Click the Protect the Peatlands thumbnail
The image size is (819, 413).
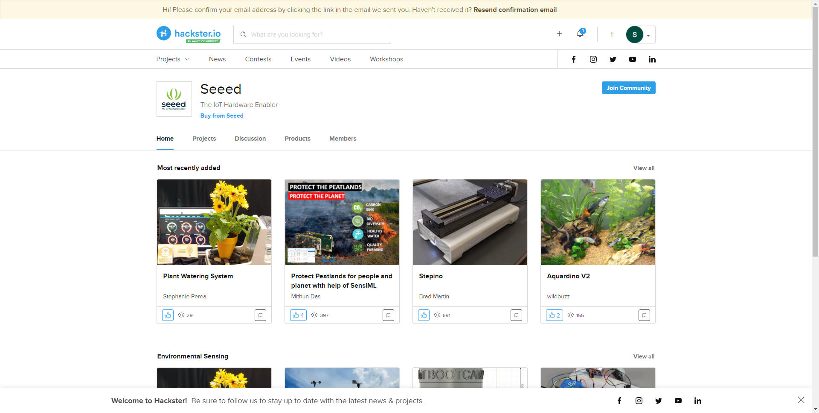[342, 222]
